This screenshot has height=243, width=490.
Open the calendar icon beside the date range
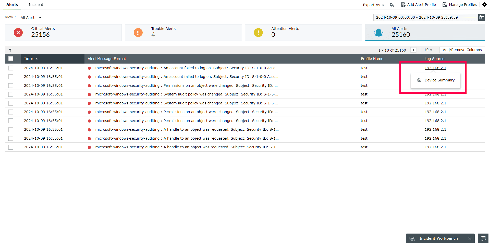point(482,17)
